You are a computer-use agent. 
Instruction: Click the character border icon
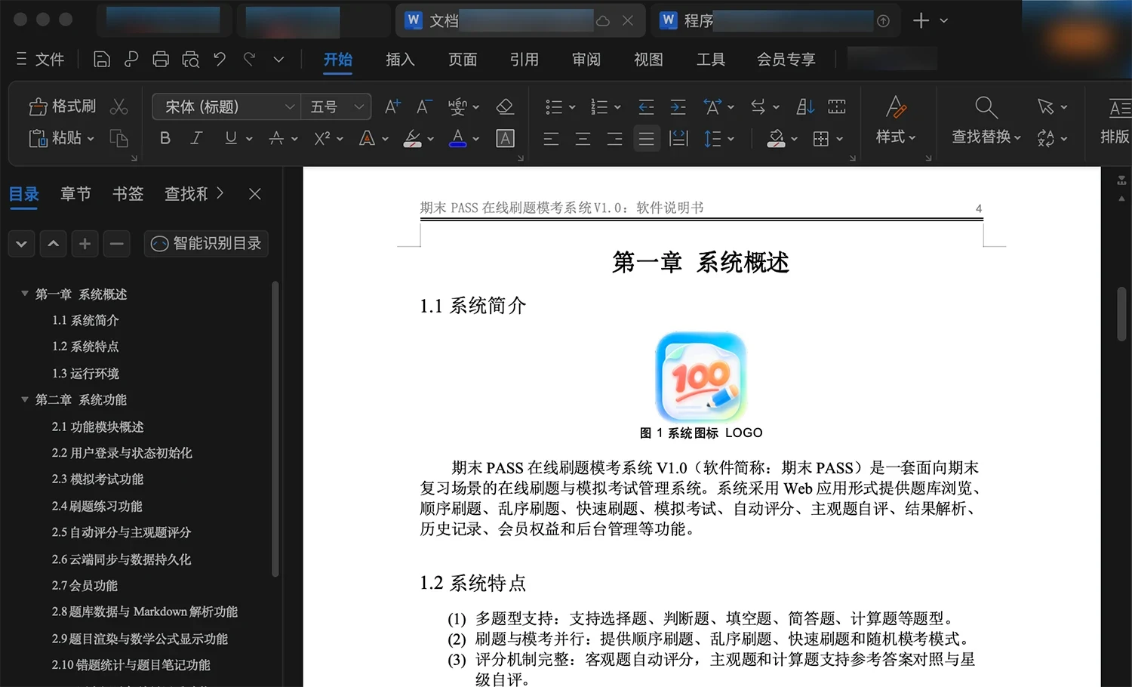[505, 138]
